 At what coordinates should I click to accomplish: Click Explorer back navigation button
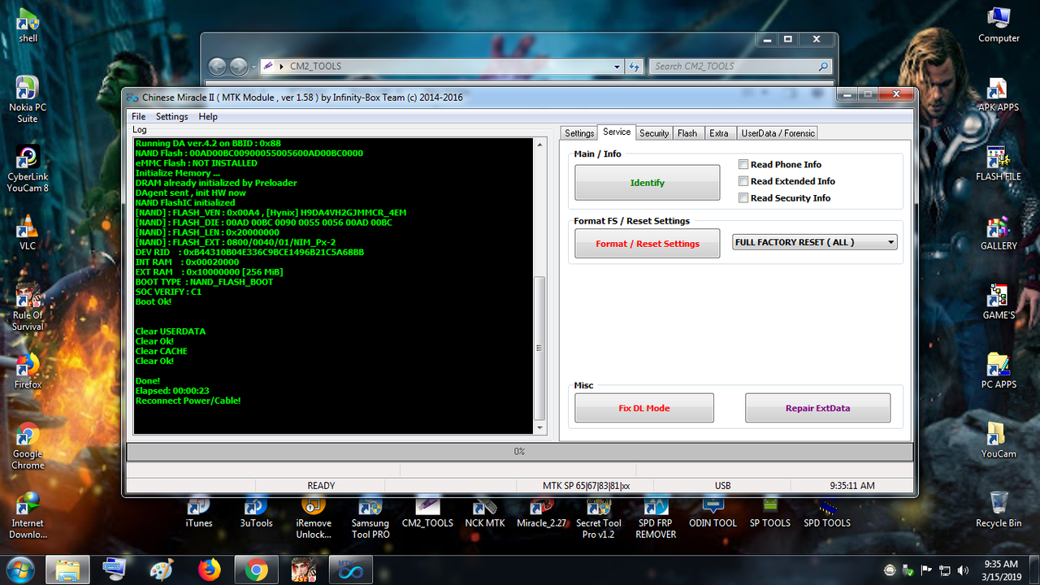pyautogui.click(x=217, y=67)
